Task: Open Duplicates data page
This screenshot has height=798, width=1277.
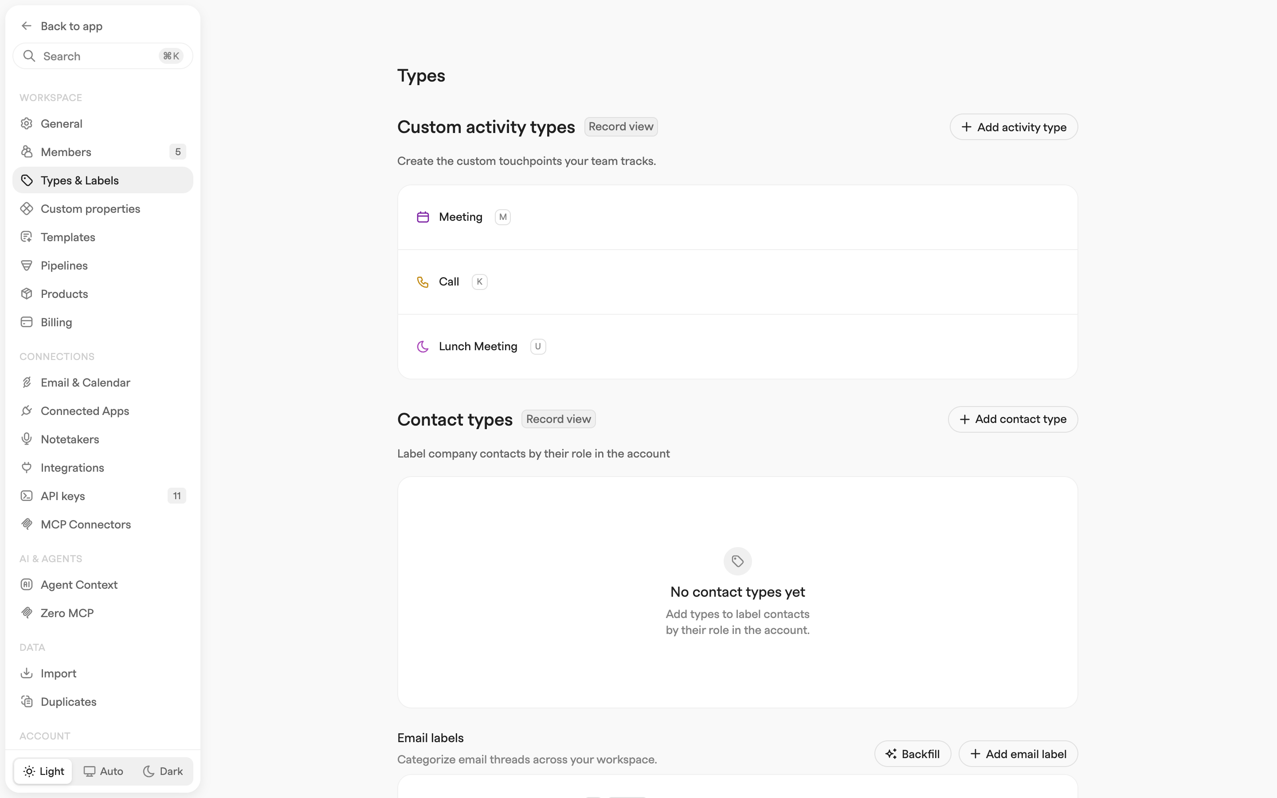Action: 103,702
